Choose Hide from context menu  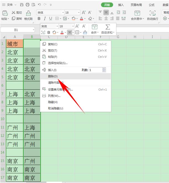click(76, 102)
